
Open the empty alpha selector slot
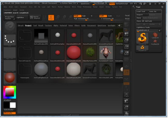(x=10, y=53)
